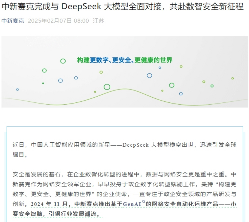Image resolution: width=249 pixels, height=222 pixels.
Task: Click the publish date 2025年02月07日 08:00
Action: pos(59,21)
